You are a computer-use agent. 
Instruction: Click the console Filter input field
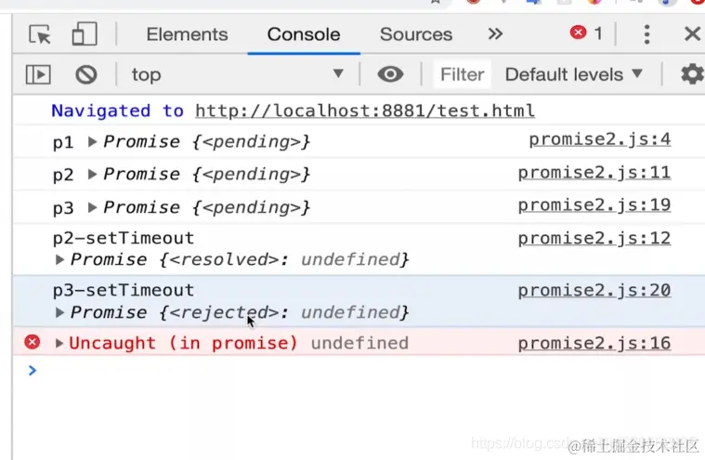[462, 74]
